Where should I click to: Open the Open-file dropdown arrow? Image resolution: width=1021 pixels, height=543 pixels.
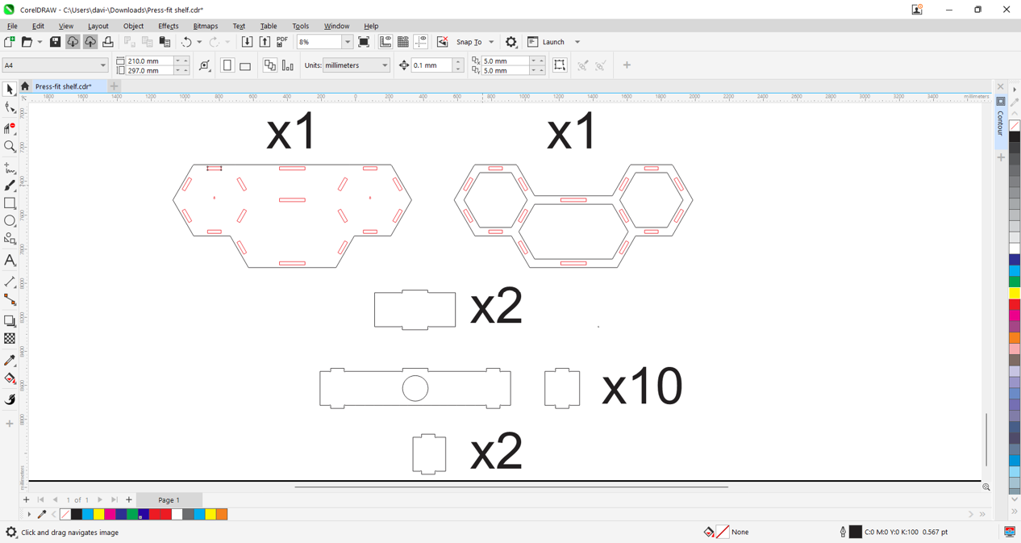pyautogui.click(x=40, y=42)
